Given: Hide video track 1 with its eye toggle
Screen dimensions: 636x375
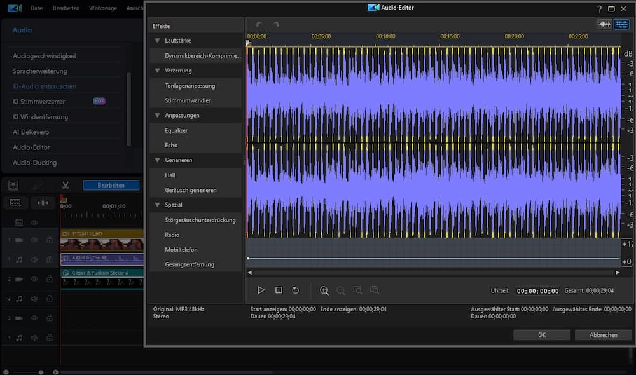Looking at the screenshot, I should pyautogui.click(x=35, y=240).
